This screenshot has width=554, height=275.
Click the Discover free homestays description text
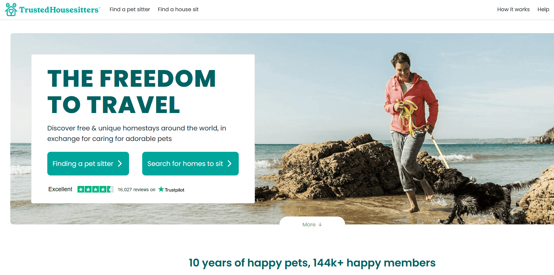click(137, 133)
